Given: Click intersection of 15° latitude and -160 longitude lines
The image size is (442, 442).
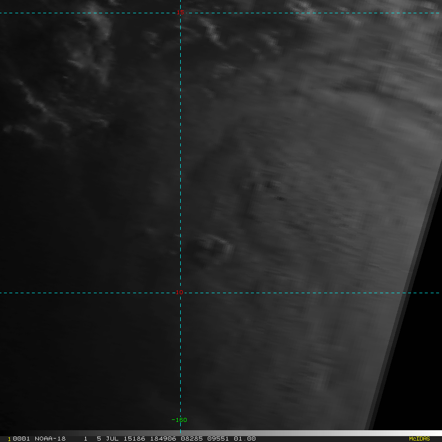Looking at the screenshot, I should click(x=180, y=13).
